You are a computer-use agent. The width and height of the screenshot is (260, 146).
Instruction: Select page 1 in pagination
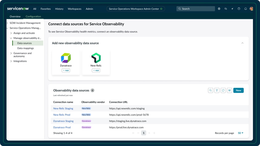pyautogui.click(x=144, y=133)
